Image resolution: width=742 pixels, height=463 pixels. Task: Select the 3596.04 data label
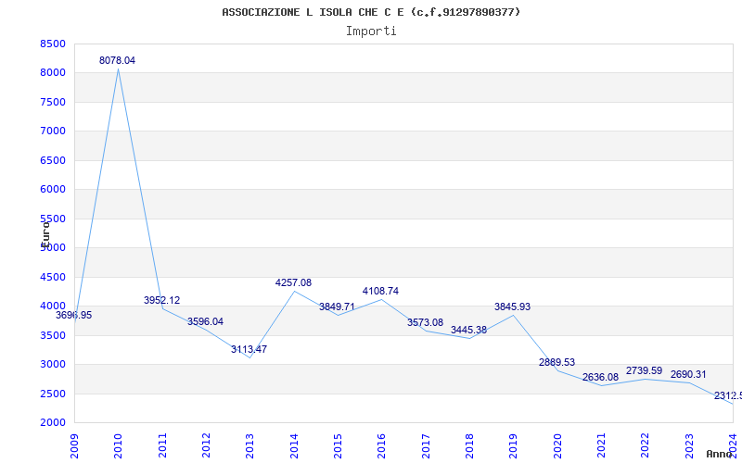click(x=205, y=321)
